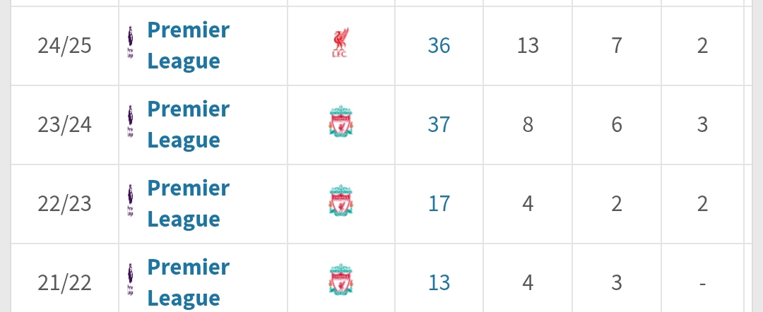Screen dimensions: 763x312
Task: Click the Premier League text link for 22/23
Action: point(188,204)
